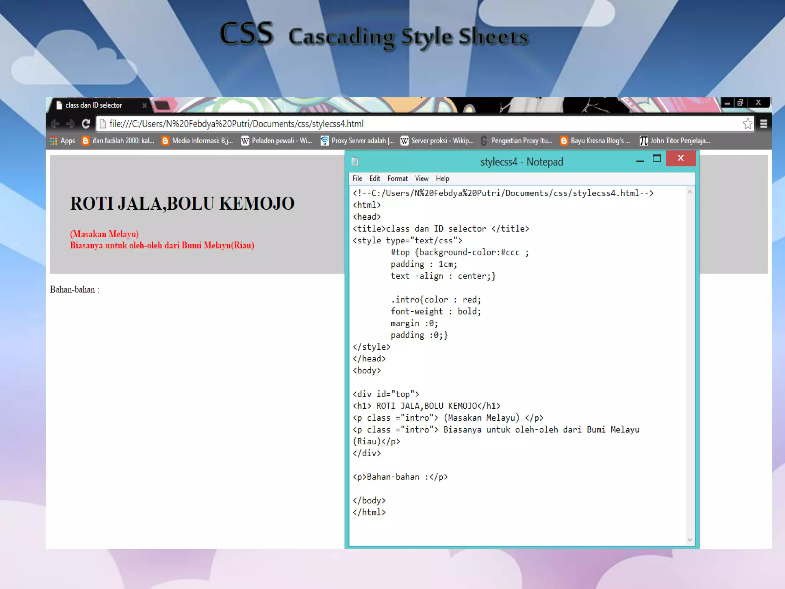The height and width of the screenshot is (589, 785).
Task: Place cursor on the '<h1> ROTI JALA,BOLU KEMOJO</h1>' line
Action: click(426, 406)
